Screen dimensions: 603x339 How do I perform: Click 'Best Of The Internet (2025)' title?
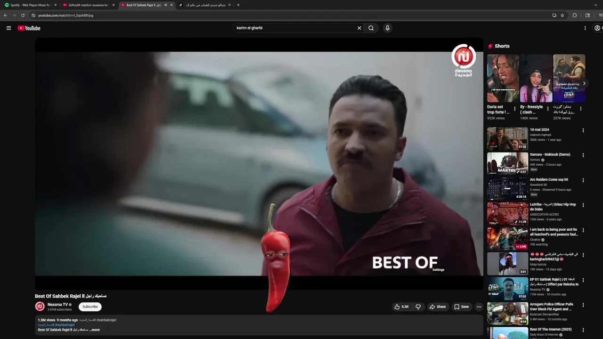pos(550,330)
